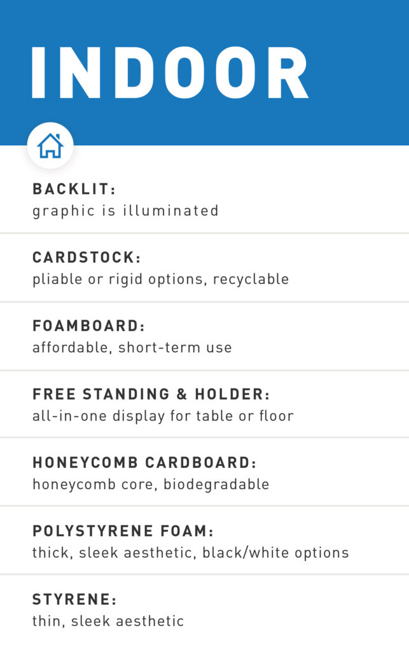Viewport: 409px width, 652px height.
Task: Select HONEYCOMB CARDBOARD heading
Action: [x=144, y=462]
